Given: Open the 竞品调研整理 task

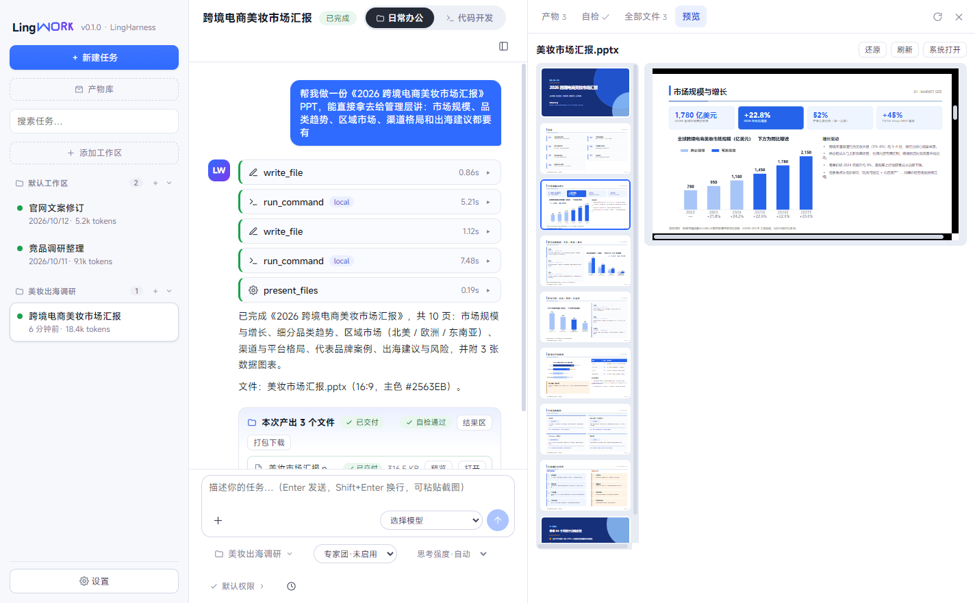Looking at the screenshot, I should pyautogui.click(x=94, y=254).
